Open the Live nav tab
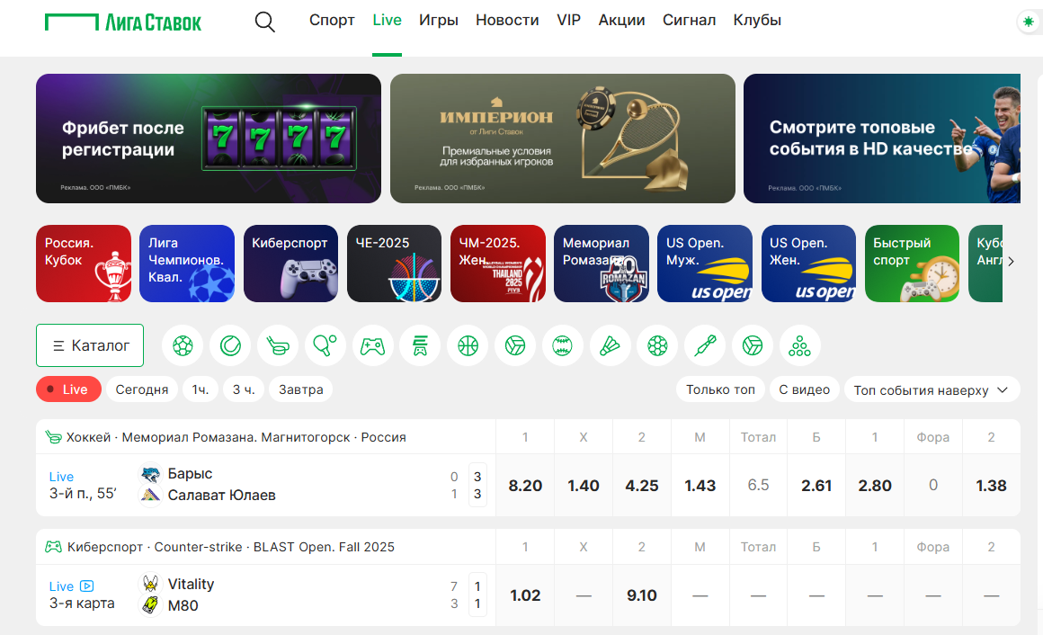The width and height of the screenshot is (1043, 635). point(388,20)
